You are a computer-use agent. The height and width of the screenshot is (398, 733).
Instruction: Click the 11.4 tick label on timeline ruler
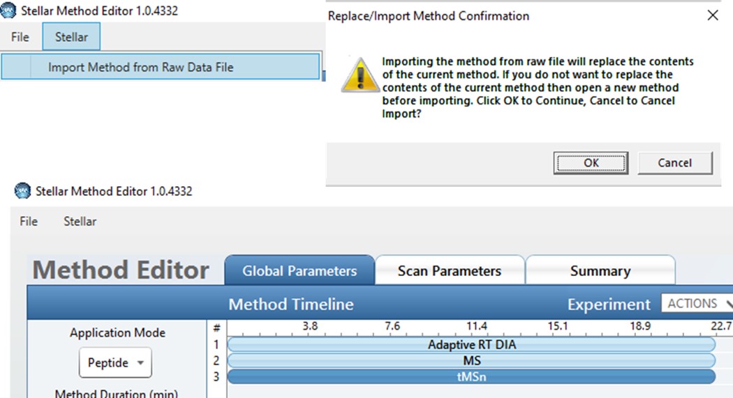(476, 326)
